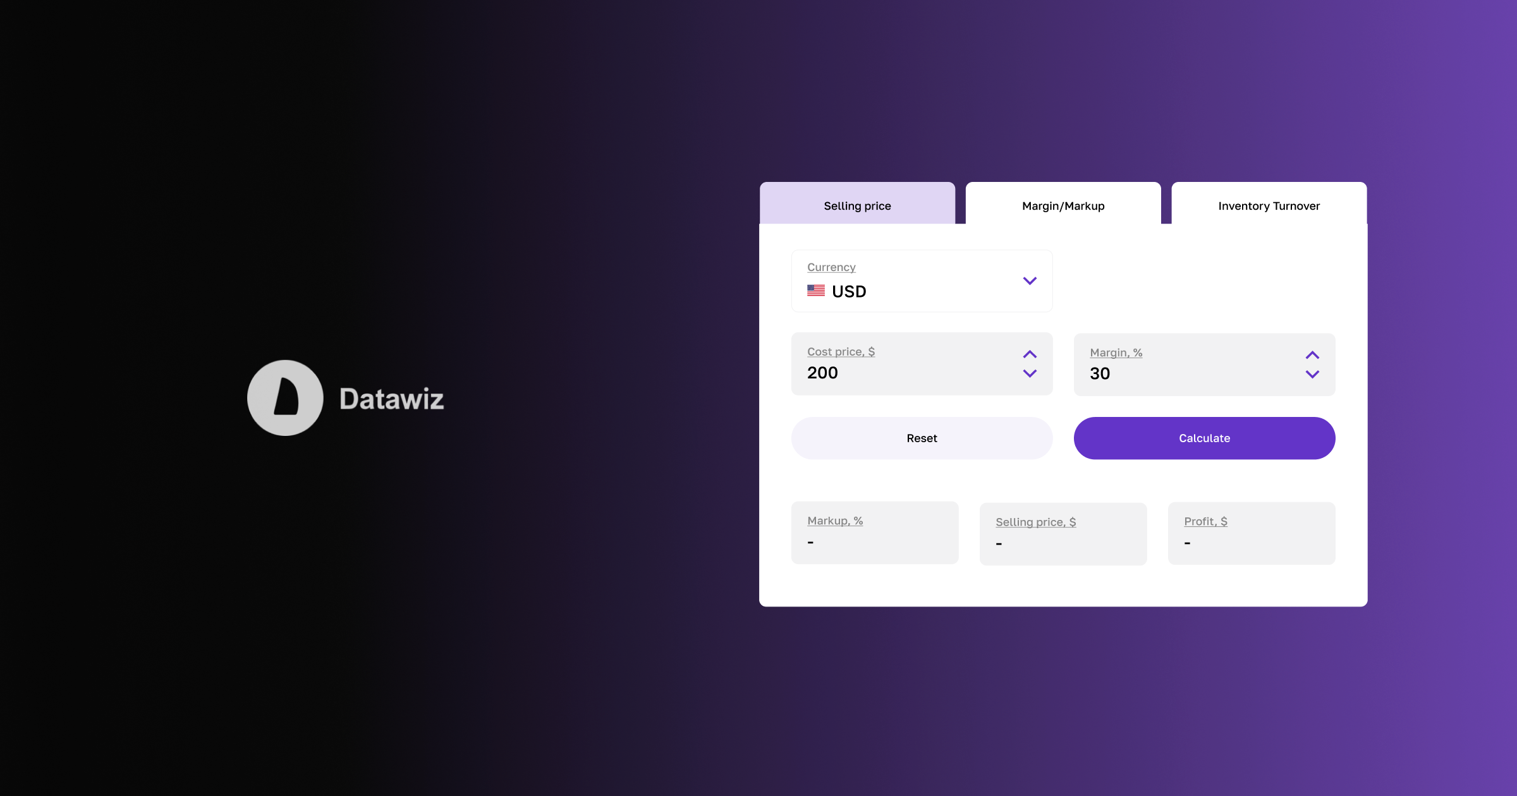The image size is (1517, 796).
Task: Switch to the Inventory Turnover tab
Action: click(1267, 205)
